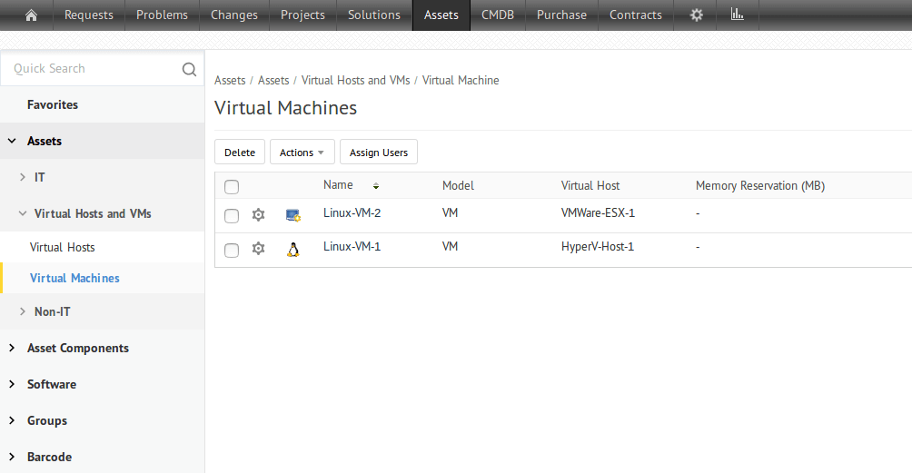
Task: Expand the Non-IT tree node
Action: click(x=23, y=311)
